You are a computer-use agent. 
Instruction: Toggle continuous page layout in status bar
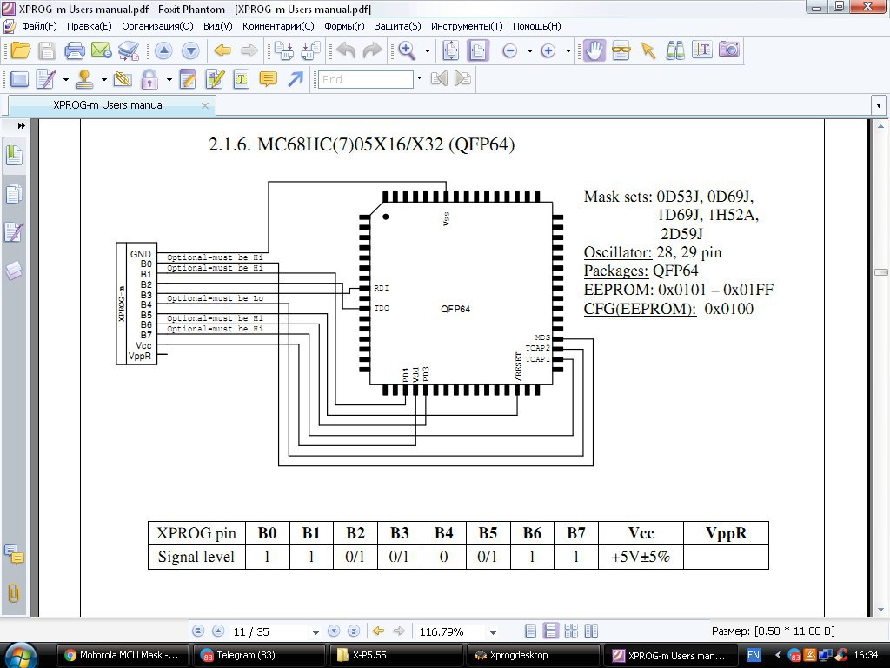550,631
